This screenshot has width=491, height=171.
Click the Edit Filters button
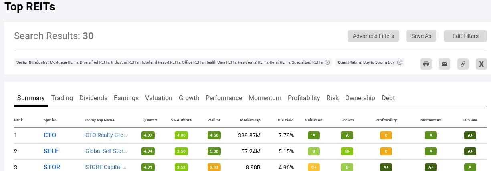pyautogui.click(x=465, y=36)
